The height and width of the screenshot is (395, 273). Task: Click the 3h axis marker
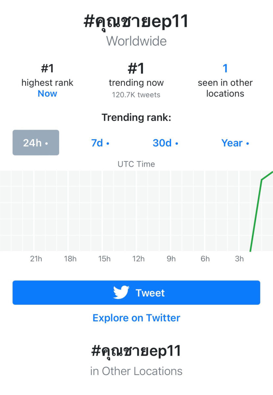tap(239, 259)
